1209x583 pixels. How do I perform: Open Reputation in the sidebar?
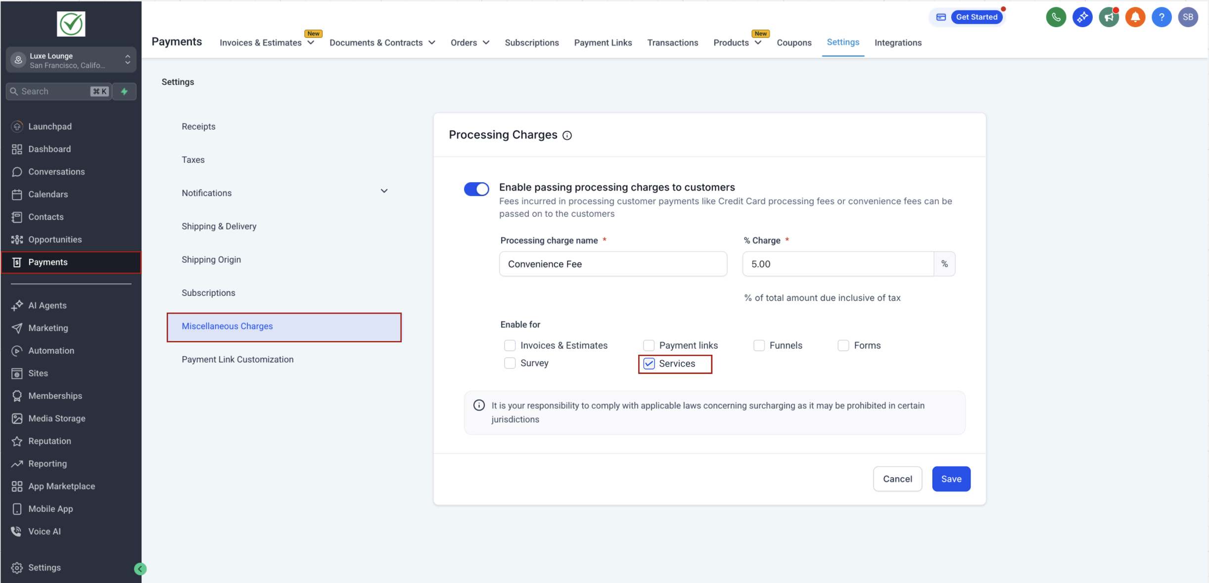49,441
